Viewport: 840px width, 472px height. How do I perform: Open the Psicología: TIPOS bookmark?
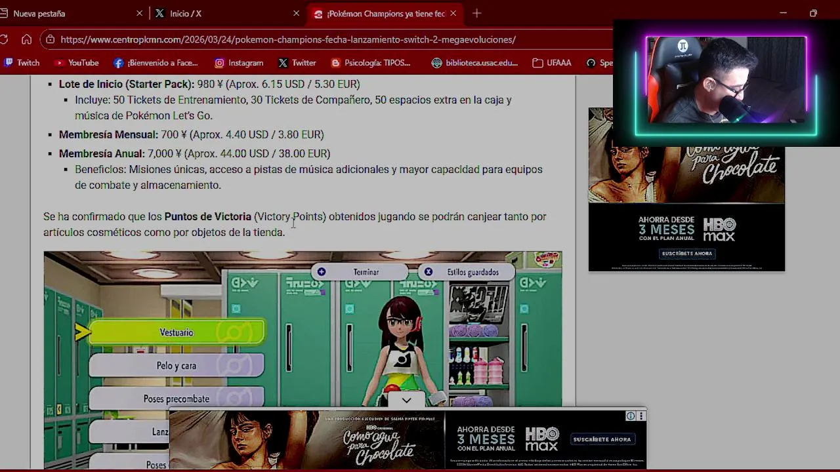[x=371, y=63]
